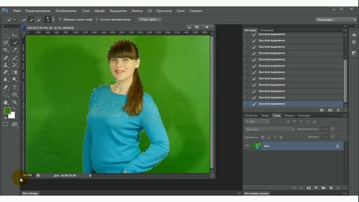Switch to the Свойства tab
This screenshot has width=359, height=202.
pyautogui.click(x=251, y=116)
